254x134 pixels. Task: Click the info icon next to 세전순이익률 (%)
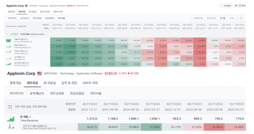[x=28, y=51]
